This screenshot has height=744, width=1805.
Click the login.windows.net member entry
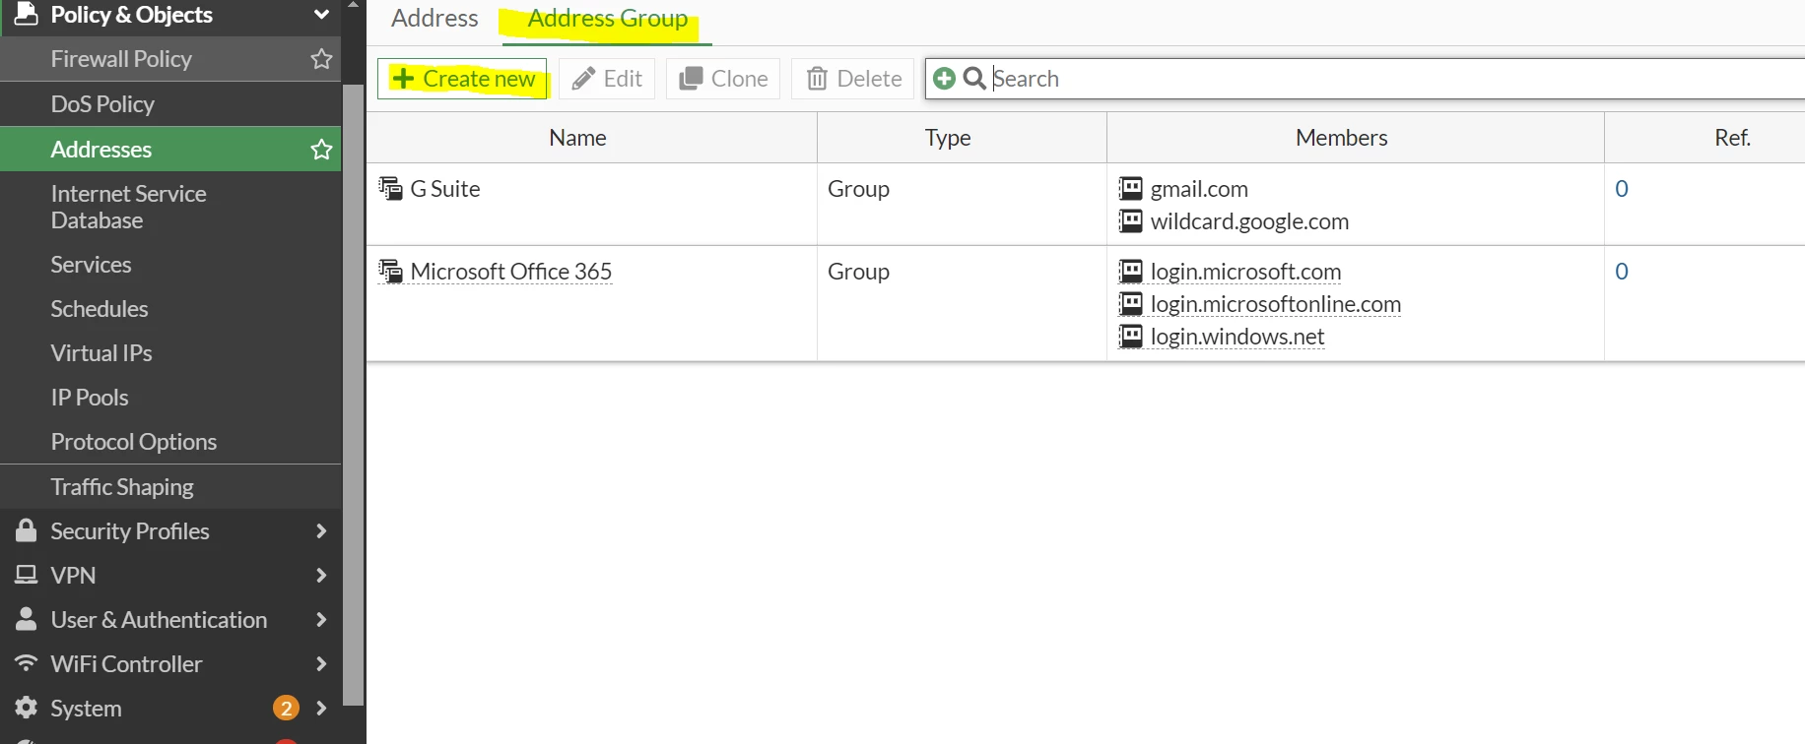tap(1237, 337)
